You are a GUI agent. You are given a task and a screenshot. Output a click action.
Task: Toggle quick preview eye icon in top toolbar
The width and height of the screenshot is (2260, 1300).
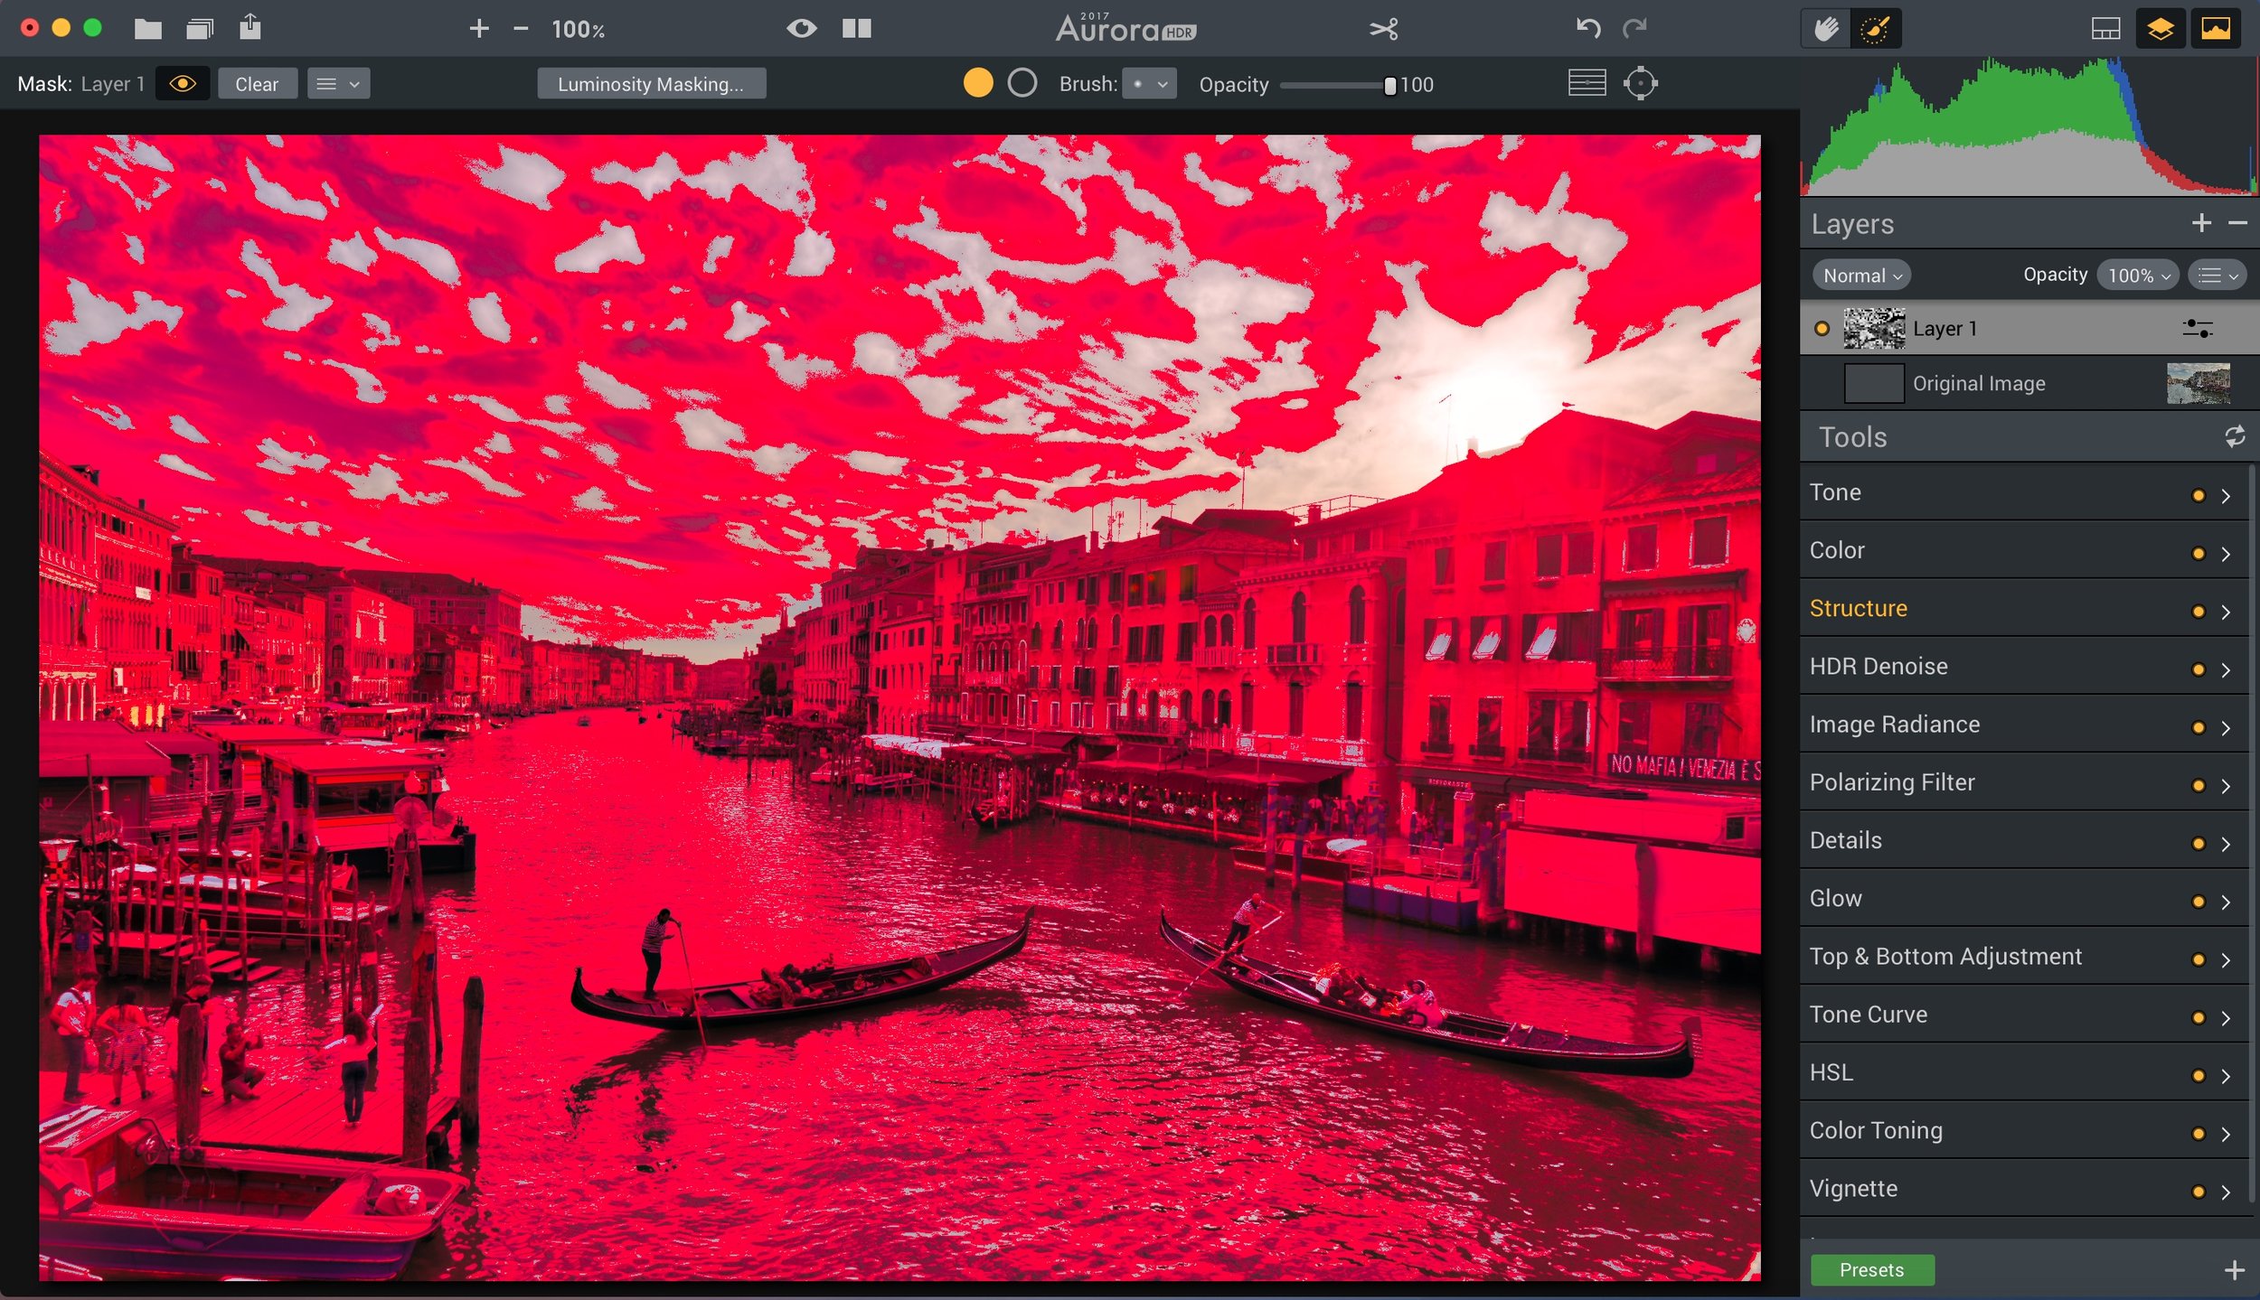(801, 29)
